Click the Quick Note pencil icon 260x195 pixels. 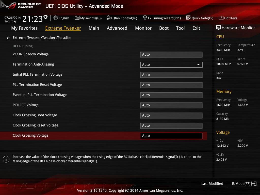[189, 18]
